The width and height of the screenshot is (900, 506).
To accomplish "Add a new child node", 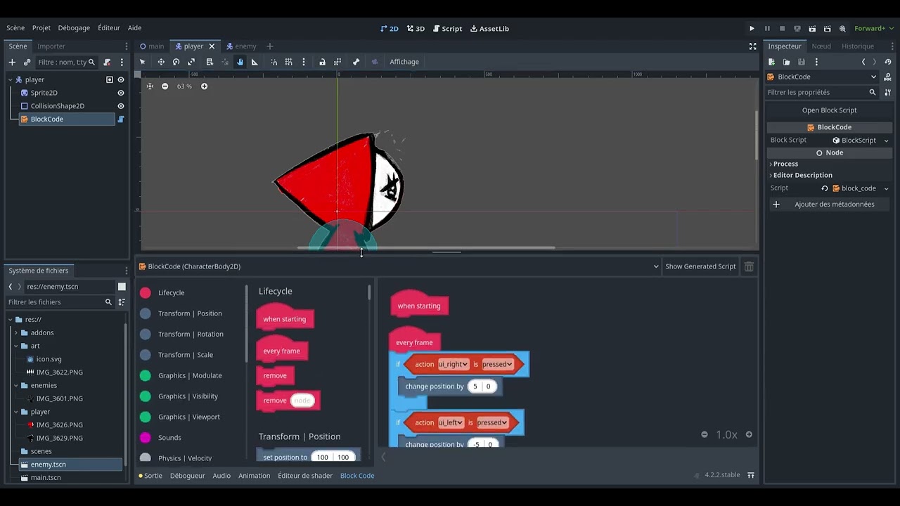I will [12, 63].
